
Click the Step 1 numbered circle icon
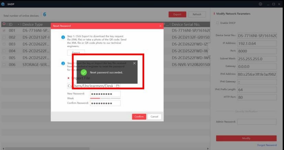63,37
